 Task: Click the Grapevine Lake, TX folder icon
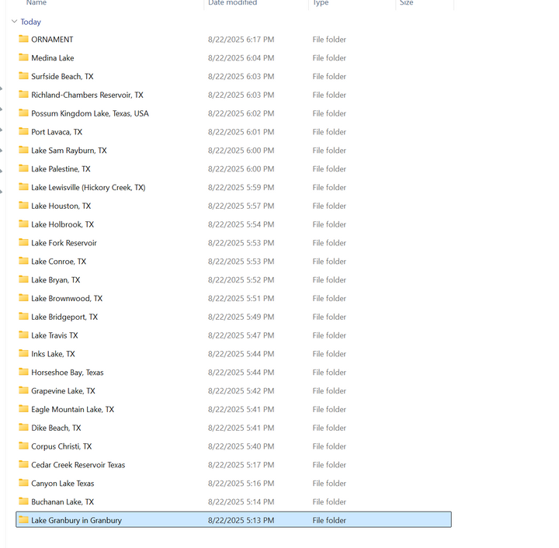tap(23, 391)
